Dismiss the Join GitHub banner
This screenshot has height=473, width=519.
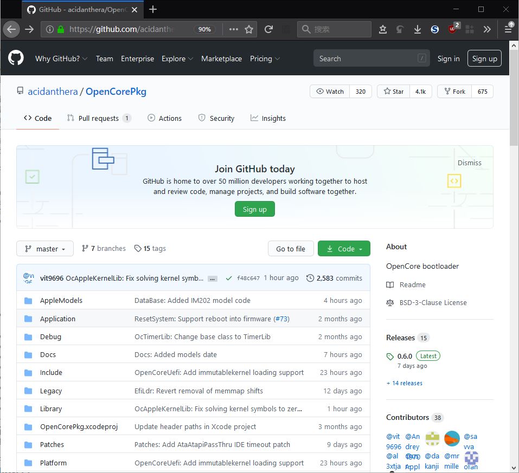click(x=469, y=163)
